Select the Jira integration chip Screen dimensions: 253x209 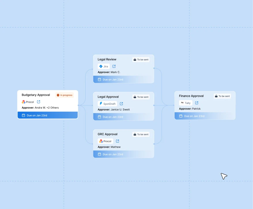click(x=104, y=66)
